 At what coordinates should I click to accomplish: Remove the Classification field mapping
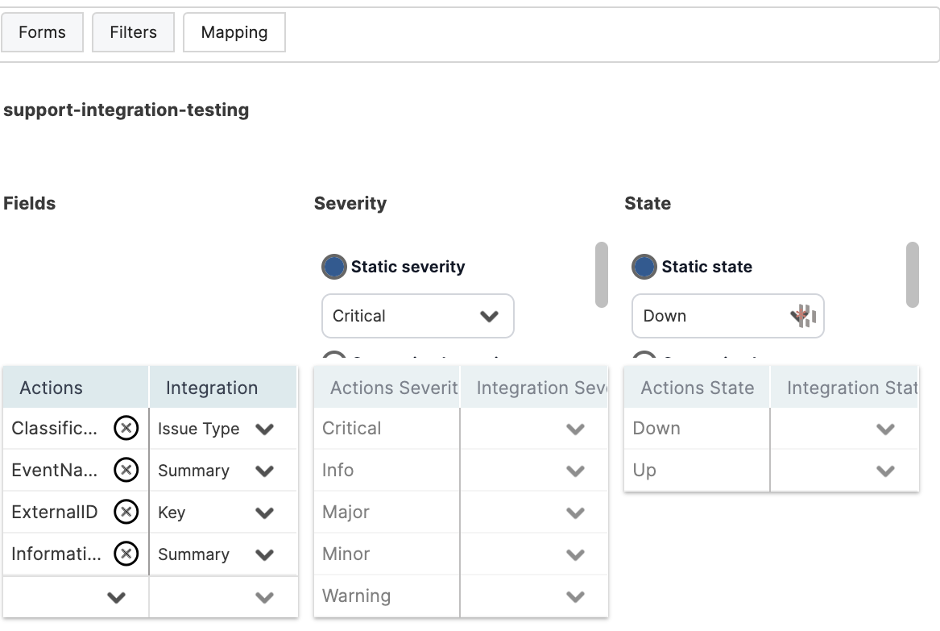[126, 429]
